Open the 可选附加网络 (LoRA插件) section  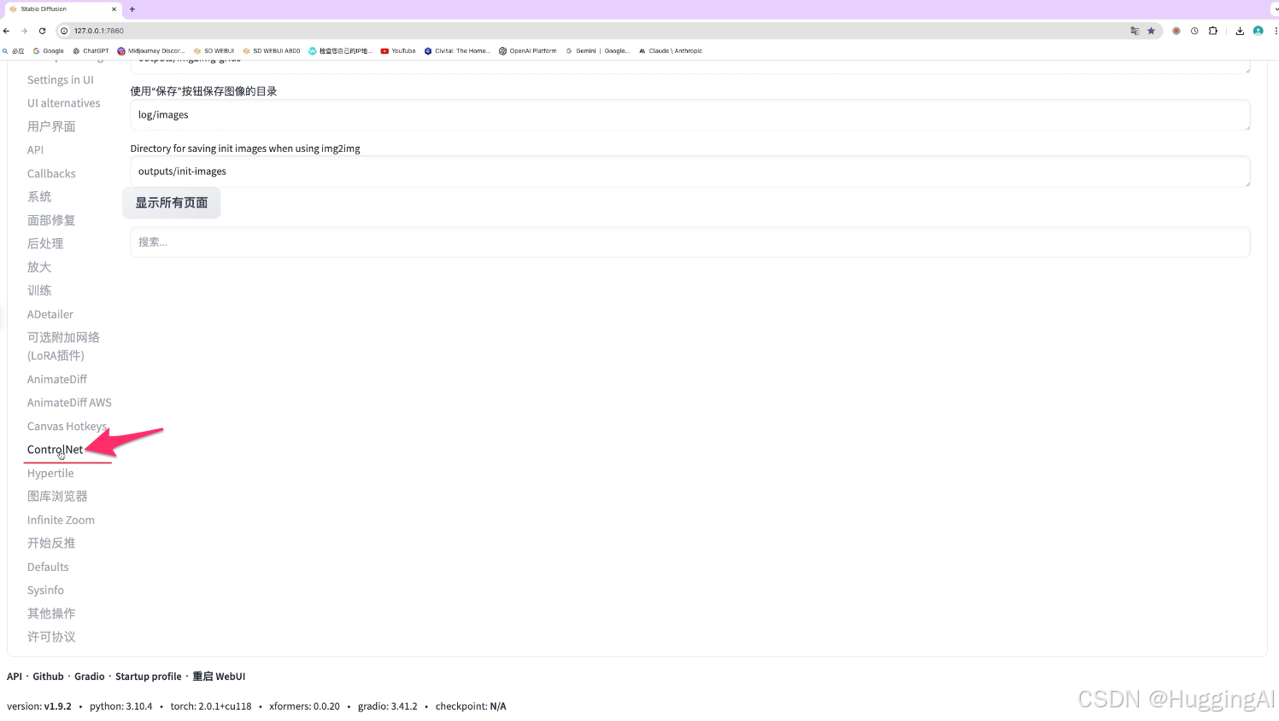(63, 346)
